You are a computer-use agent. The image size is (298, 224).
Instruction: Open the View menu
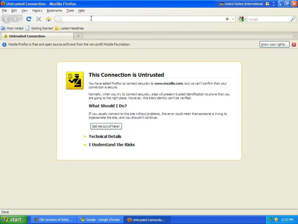pyautogui.click(x=24, y=10)
